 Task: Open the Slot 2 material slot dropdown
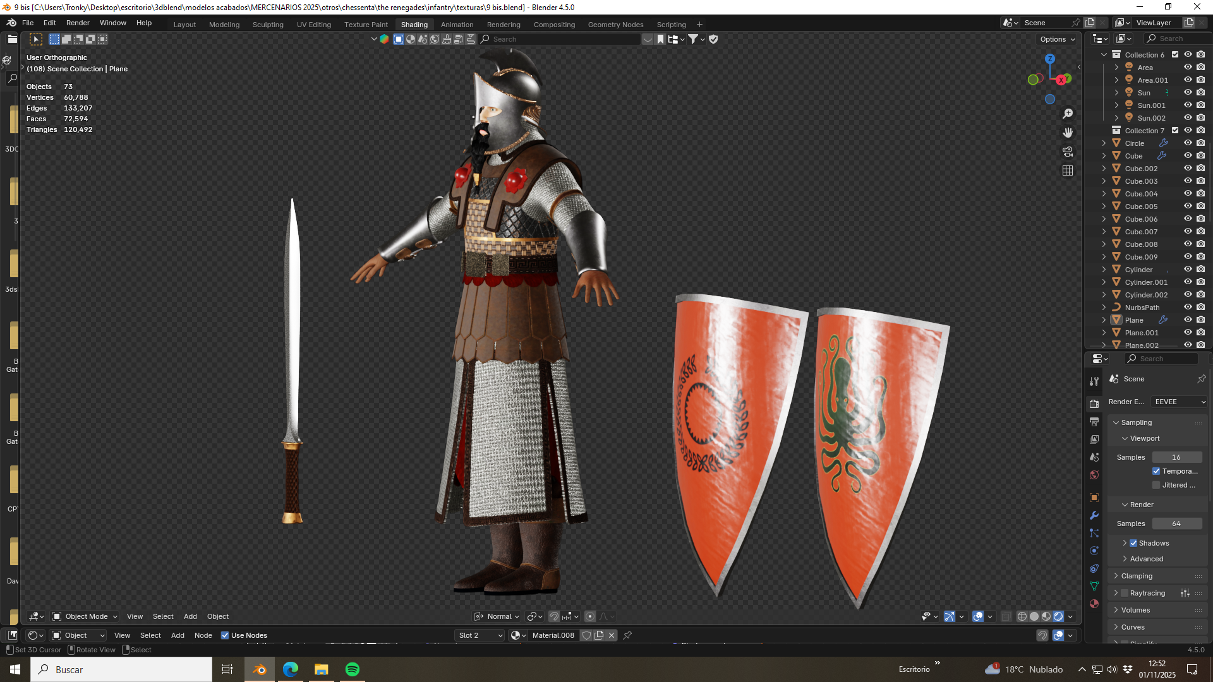[x=480, y=635]
